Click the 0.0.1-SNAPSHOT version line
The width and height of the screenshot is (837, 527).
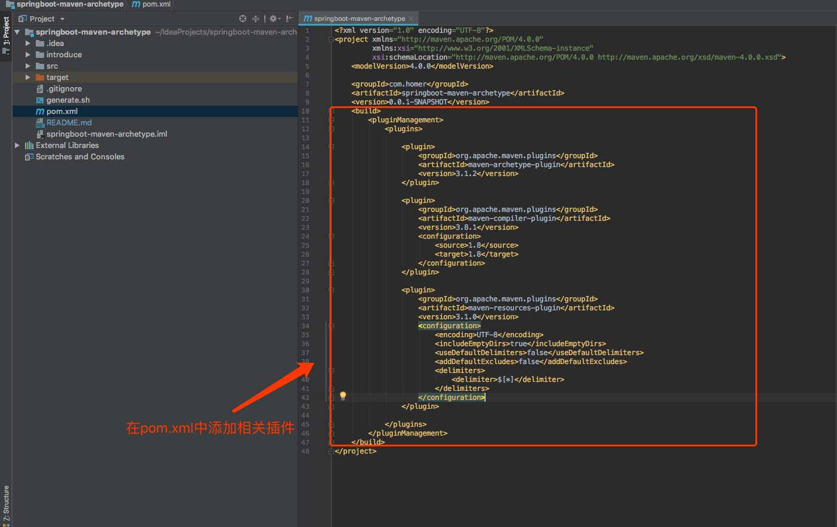(420, 102)
